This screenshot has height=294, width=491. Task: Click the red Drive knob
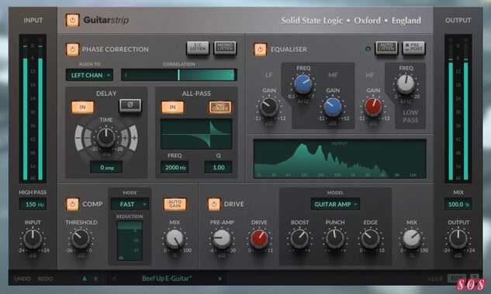click(x=259, y=239)
